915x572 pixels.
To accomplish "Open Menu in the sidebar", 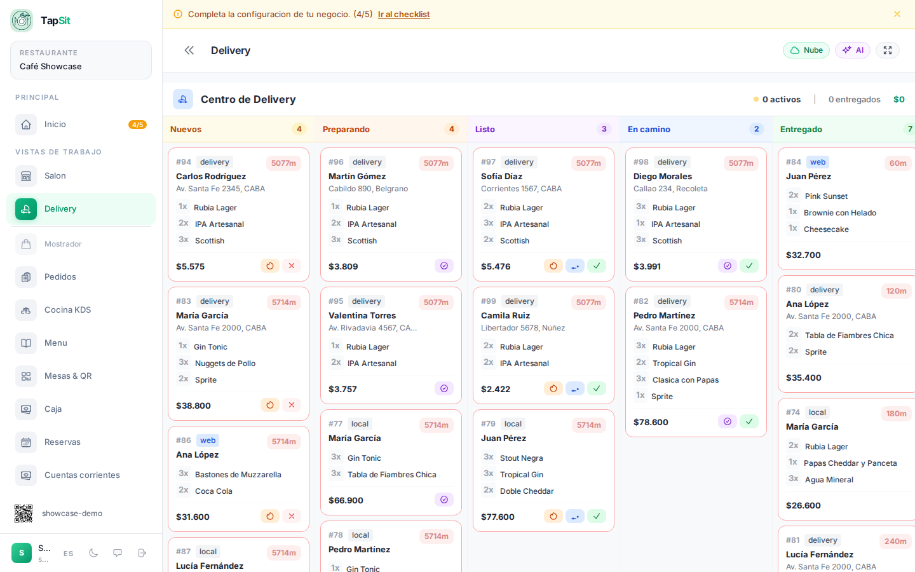I will [x=81, y=343].
